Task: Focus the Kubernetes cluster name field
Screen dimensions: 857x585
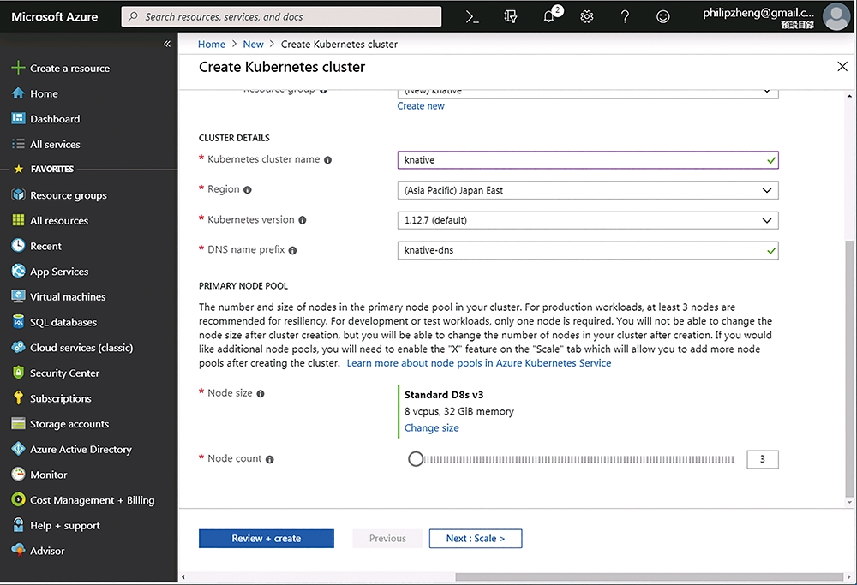Action: 588,160
